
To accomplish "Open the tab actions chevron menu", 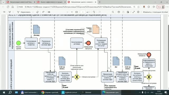I will [x=3, y=2].
